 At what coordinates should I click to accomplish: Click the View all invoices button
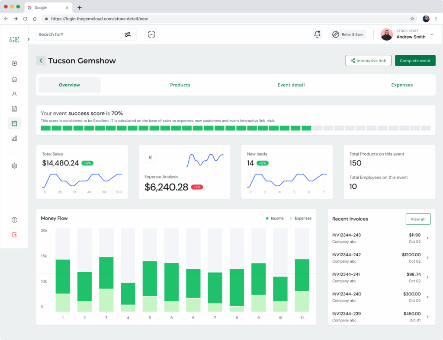tap(417, 219)
